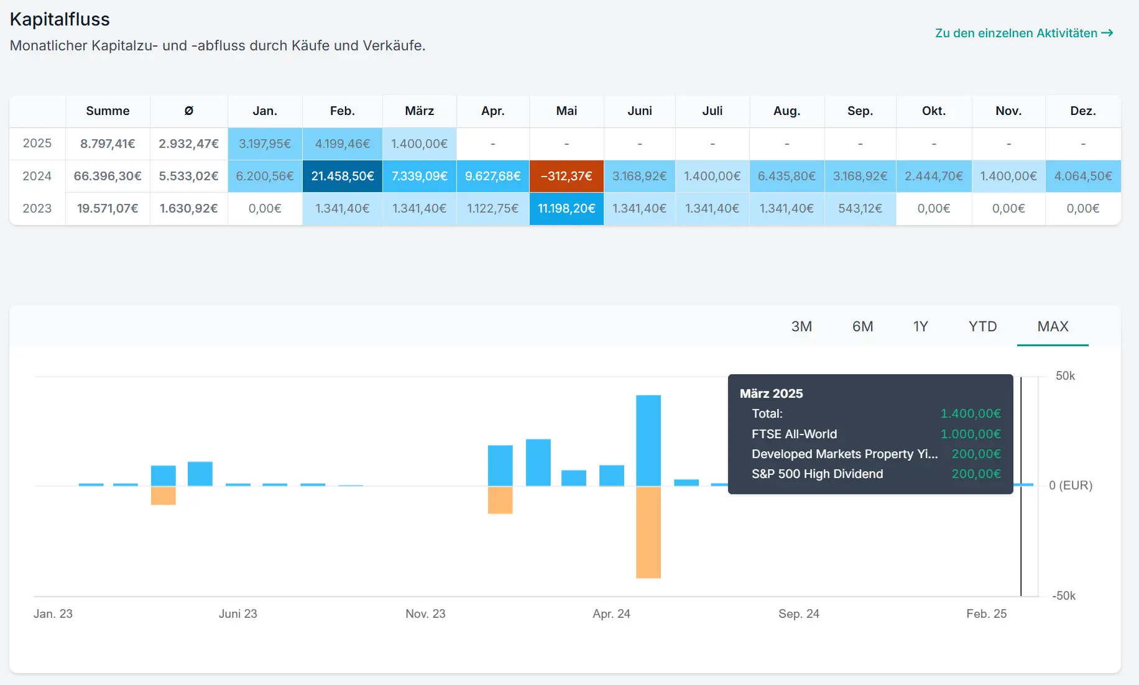Click the 5.533,02€ average for 2024
The width and height of the screenshot is (1139, 685).
(189, 176)
